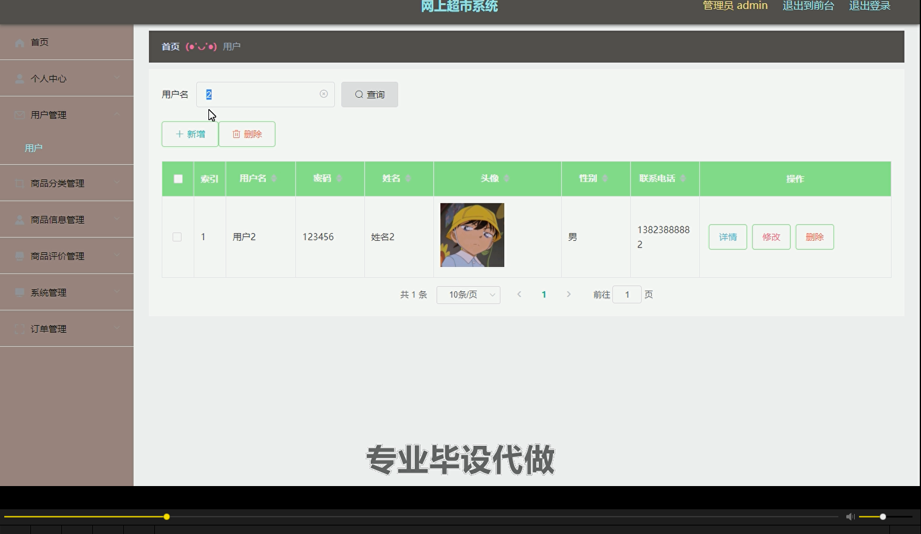
Task: Open details with the 详情 button
Action: (x=727, y=237)
